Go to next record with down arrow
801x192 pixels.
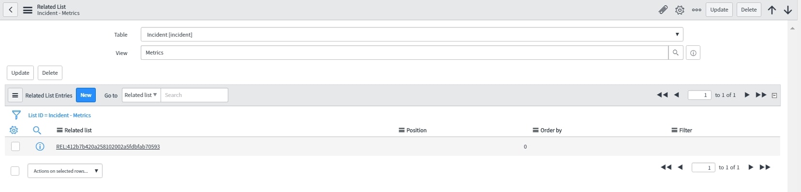point(788,10)
